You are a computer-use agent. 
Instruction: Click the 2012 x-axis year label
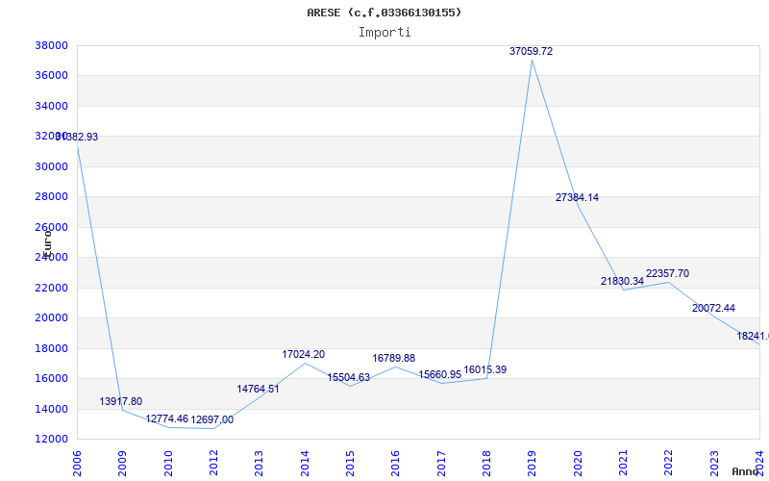(x=213, y=464)
